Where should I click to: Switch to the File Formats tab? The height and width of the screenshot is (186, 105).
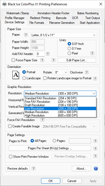(x=37, y=23)
